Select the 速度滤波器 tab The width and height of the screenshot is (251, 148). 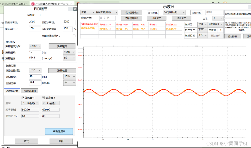(x=12, y=91)
